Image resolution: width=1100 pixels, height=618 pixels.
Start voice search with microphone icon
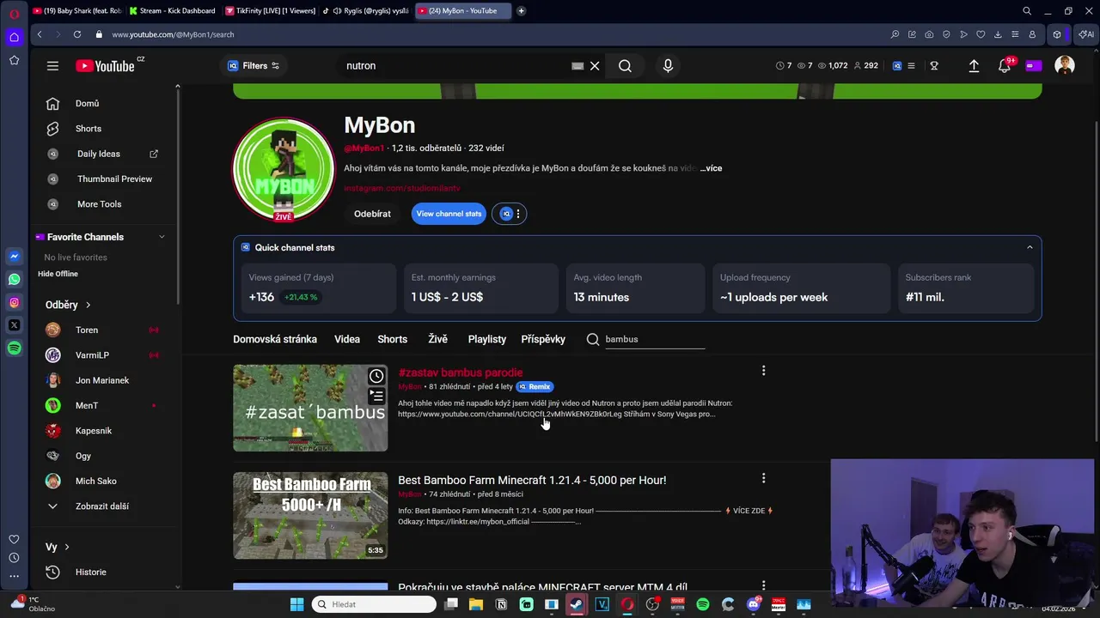[x=668, y=66]
